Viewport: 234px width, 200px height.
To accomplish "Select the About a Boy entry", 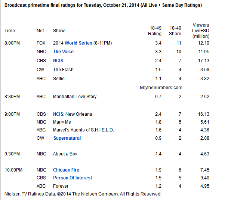I will coord(65,154).
